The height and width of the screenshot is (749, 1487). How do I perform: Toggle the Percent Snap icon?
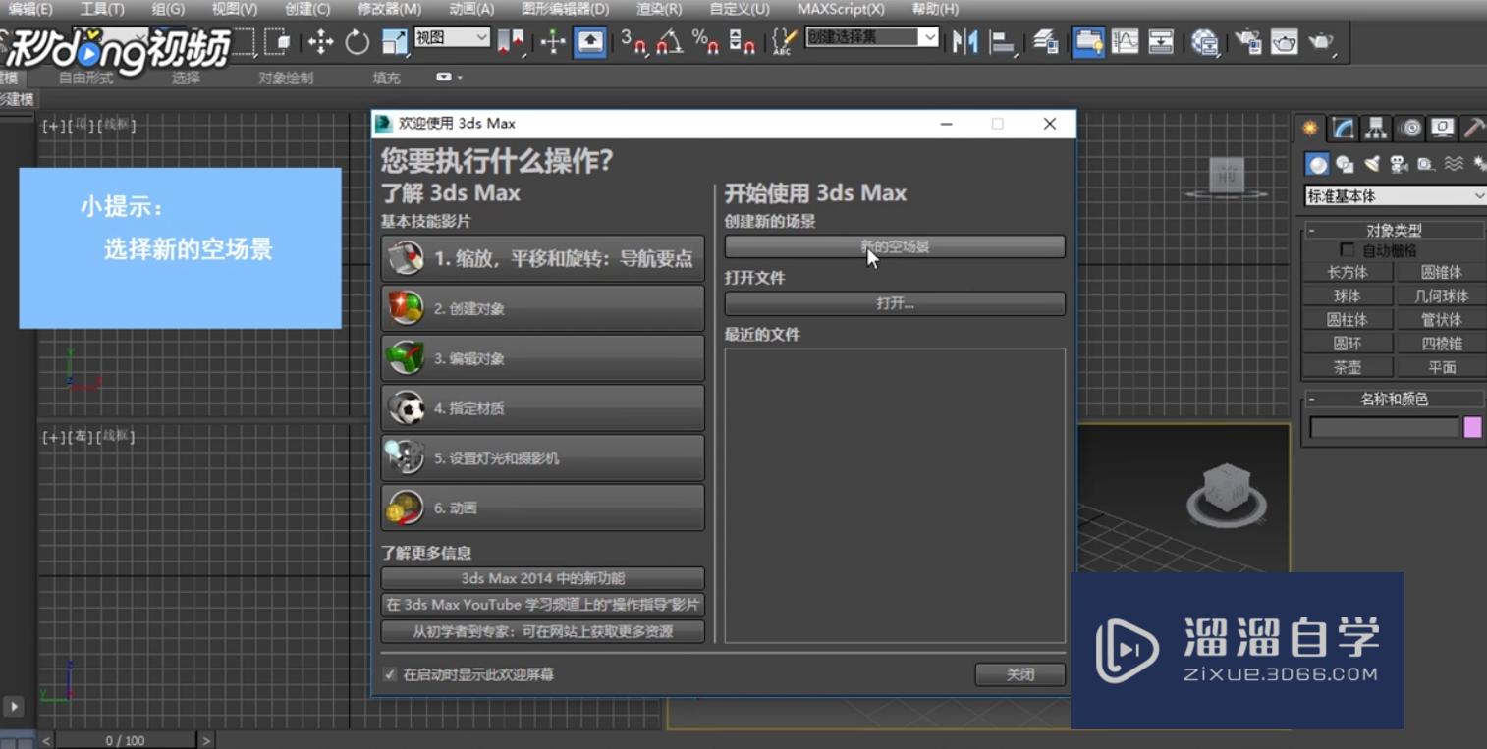(x=705, y=41)
